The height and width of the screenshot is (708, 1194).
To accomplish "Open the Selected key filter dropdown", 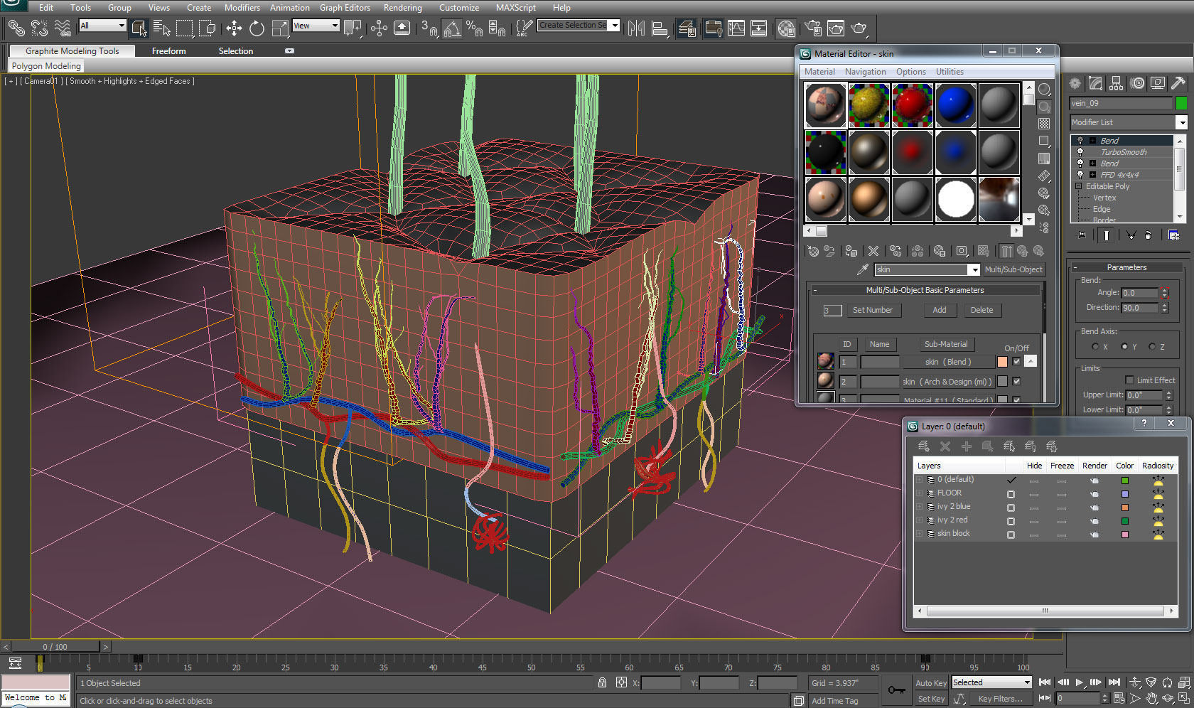I will point(991,682).
